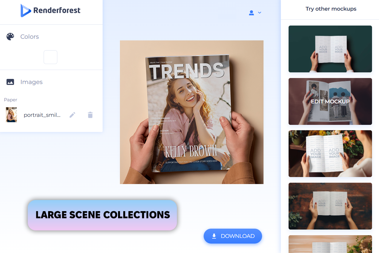This screenshot has width=379, height=253.
Task: Click the download arrow icon
Action: 214,236
